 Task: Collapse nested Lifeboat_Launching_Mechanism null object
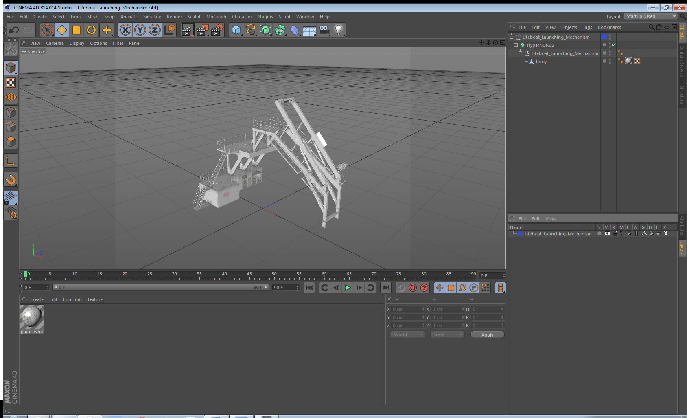[520, 53]
